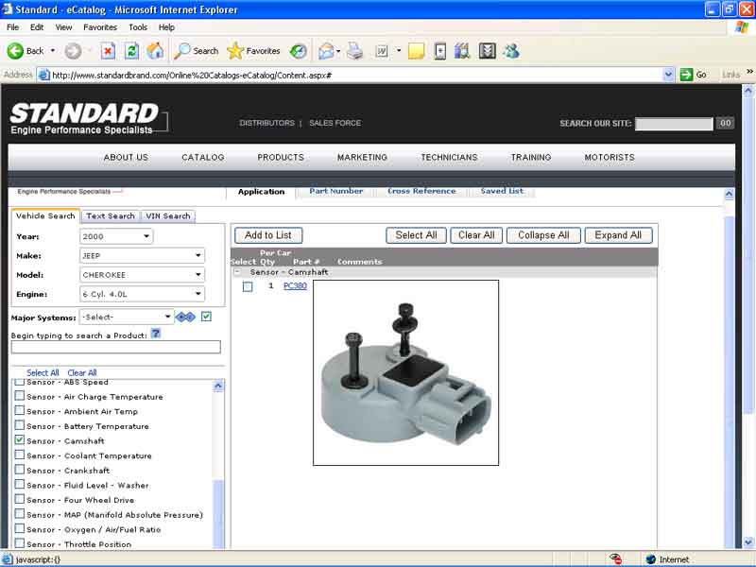Switch to the VIN Search tab
756x567 pixels.
167,215
